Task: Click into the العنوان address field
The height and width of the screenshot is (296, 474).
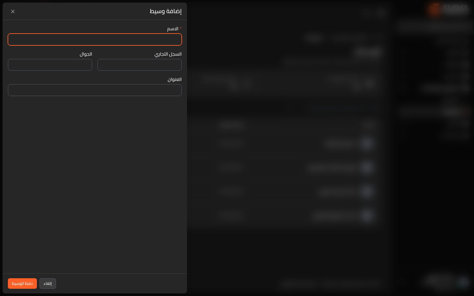Action: 95,90
